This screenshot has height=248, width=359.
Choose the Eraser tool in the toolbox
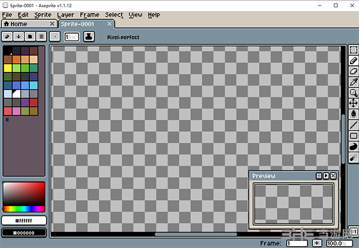click(354, 71)
